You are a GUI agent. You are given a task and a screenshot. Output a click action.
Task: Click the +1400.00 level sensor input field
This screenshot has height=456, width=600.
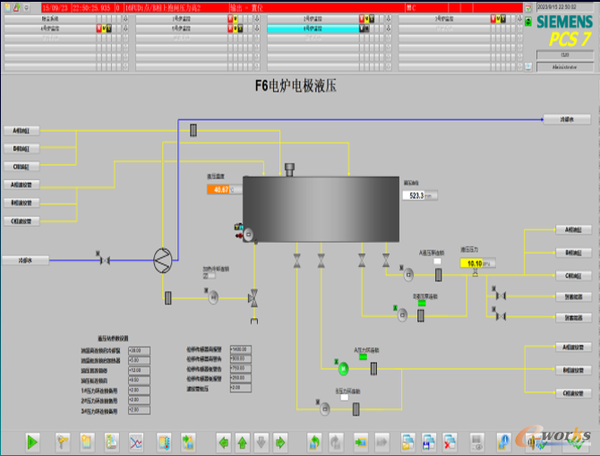pyautogui.click(x=241, y=349)
